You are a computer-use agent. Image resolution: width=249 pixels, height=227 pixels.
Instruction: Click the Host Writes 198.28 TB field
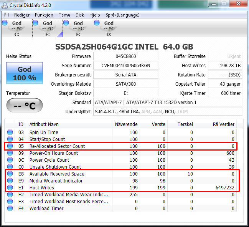(x=225, y=66)
